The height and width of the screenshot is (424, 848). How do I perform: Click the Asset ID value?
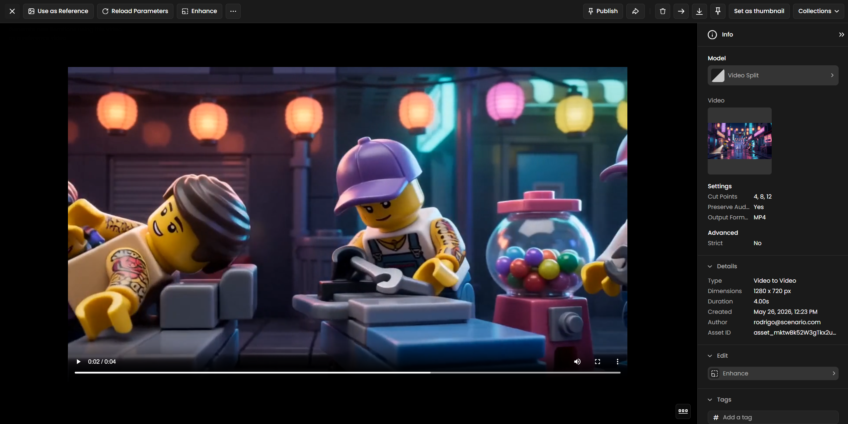pyautogui.click(x=795, y=333)
